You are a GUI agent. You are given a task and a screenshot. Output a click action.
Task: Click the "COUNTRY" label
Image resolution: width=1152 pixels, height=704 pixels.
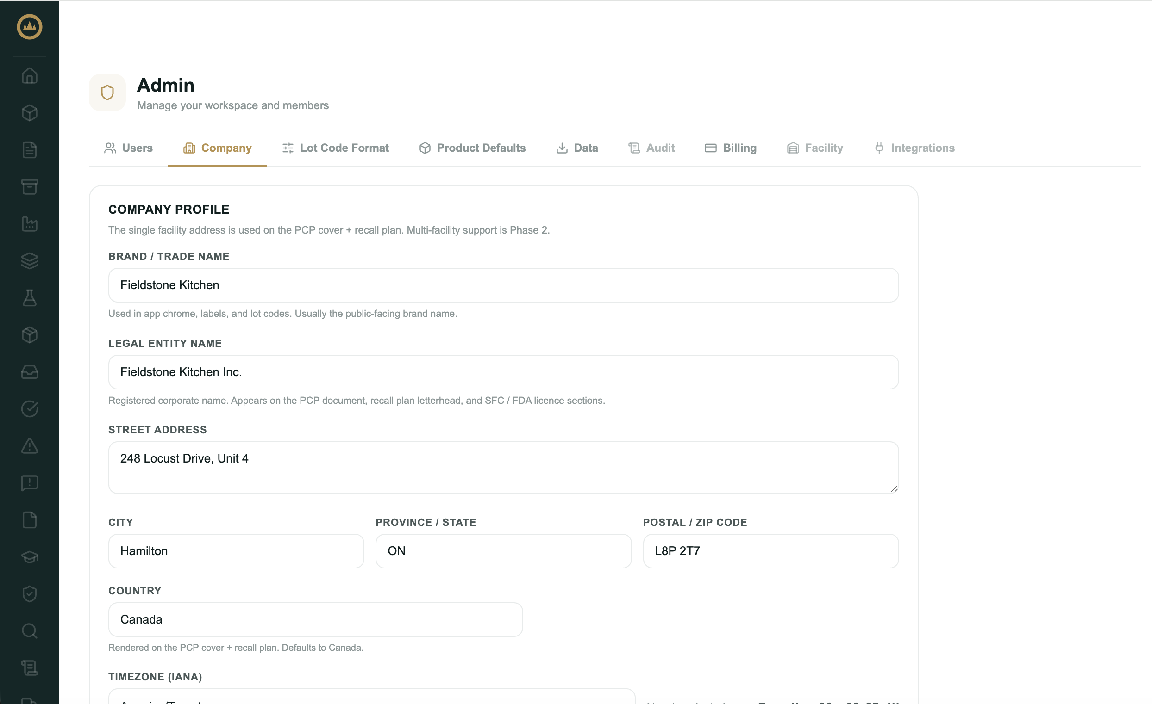point(135,591)
